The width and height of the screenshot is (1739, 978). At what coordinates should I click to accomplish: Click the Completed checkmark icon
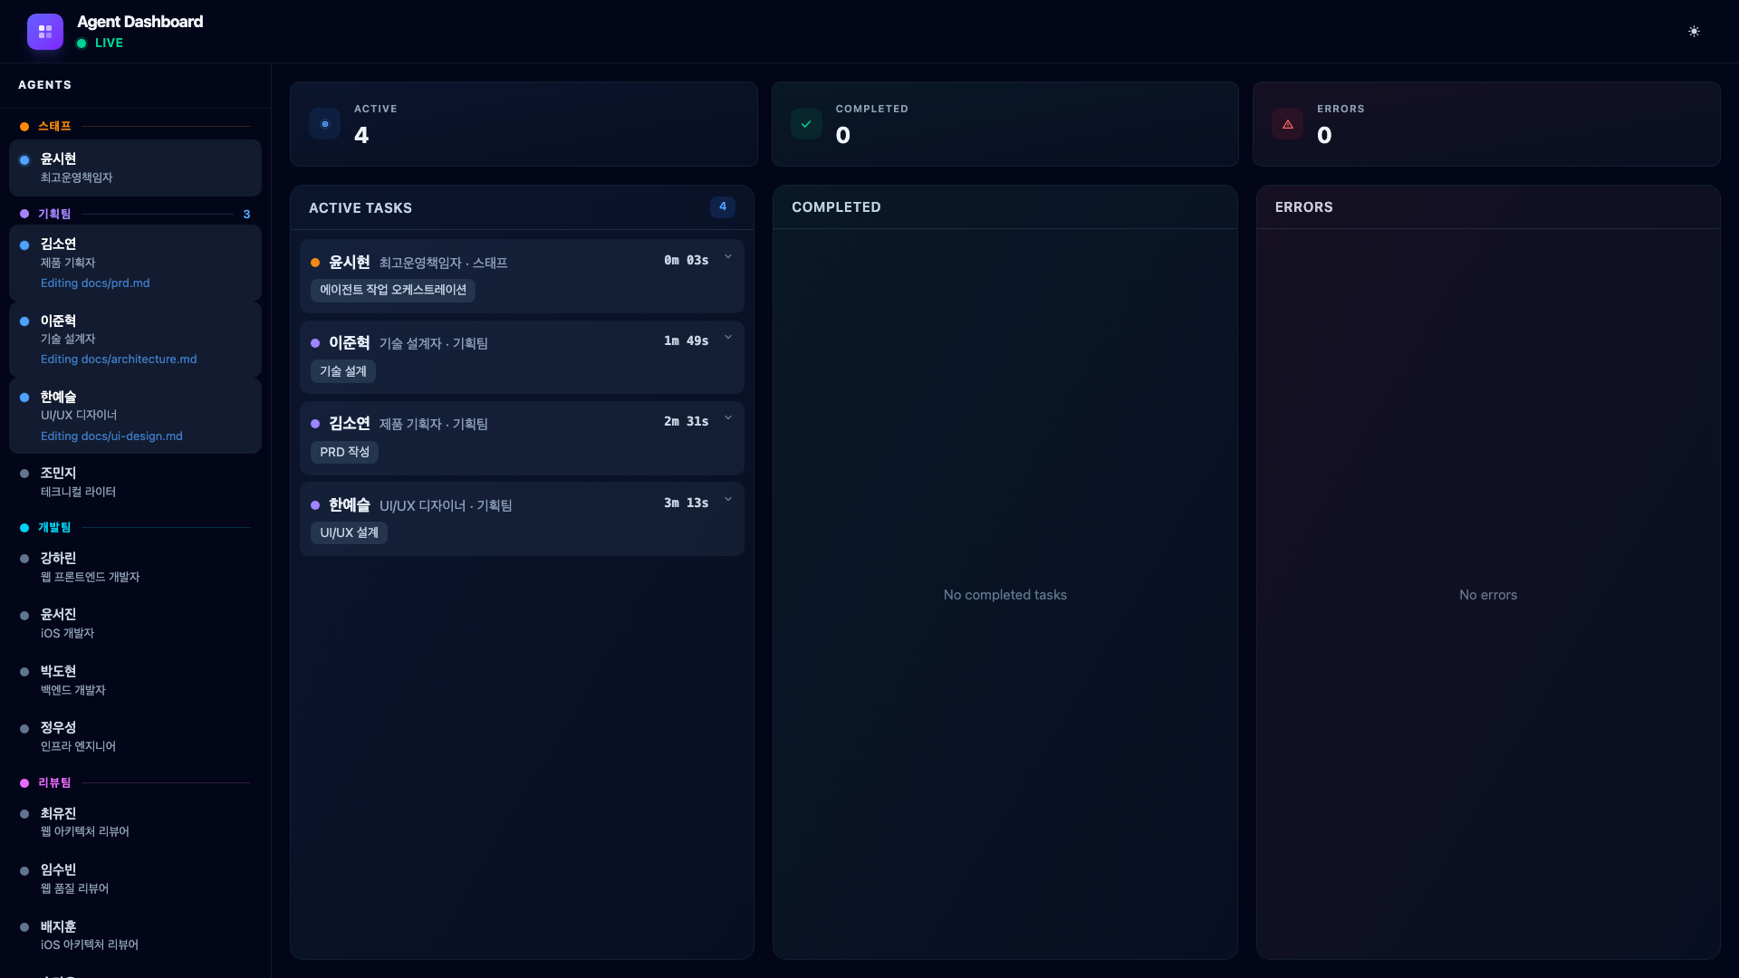806,124
